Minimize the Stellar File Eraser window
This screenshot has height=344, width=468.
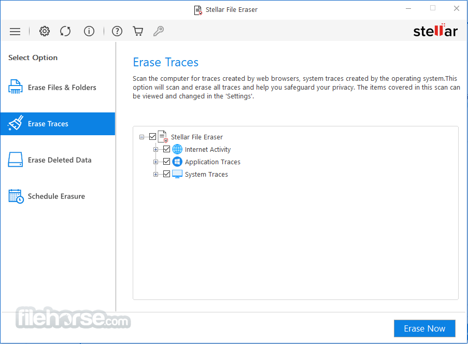pos(408,9)
